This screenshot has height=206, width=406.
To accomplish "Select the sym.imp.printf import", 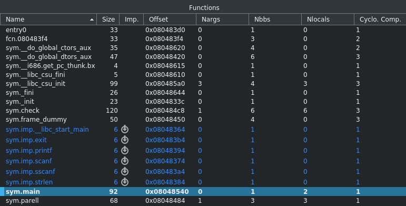I will (x=203, y=151).
